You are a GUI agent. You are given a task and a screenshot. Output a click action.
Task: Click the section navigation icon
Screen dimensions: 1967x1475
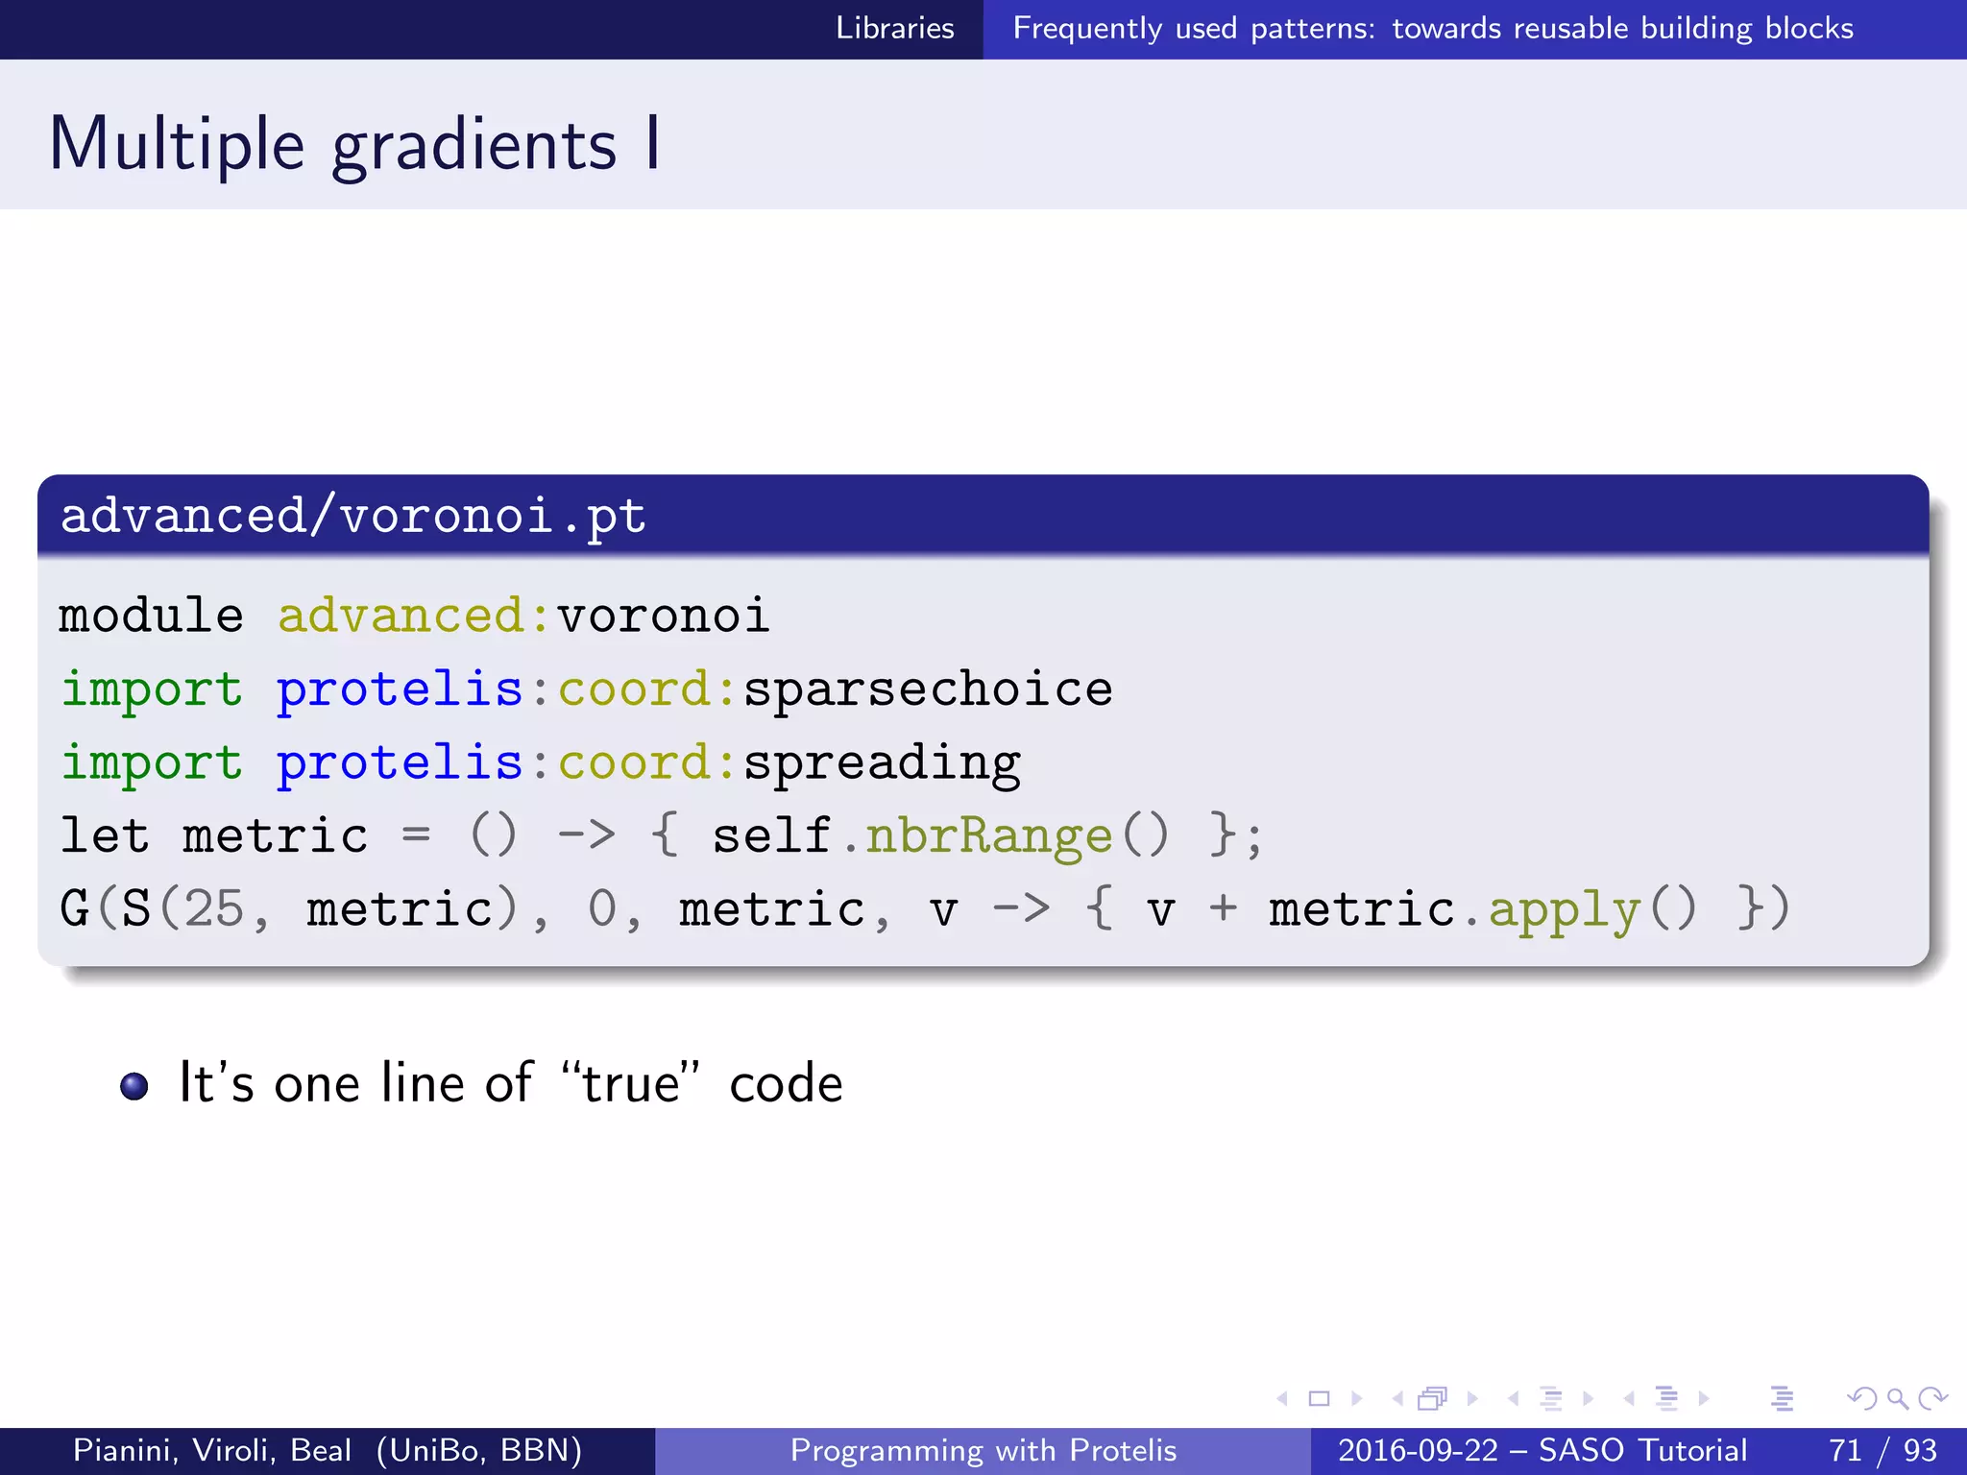(x=1666, y=1399)
